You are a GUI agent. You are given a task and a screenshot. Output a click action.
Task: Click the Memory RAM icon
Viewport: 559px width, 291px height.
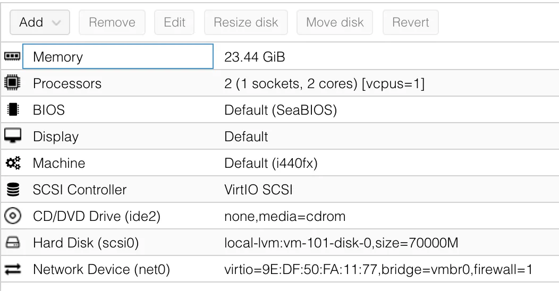coord(12,56)
